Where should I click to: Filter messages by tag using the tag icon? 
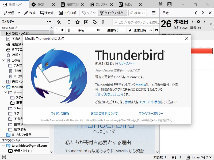(95, 22)
